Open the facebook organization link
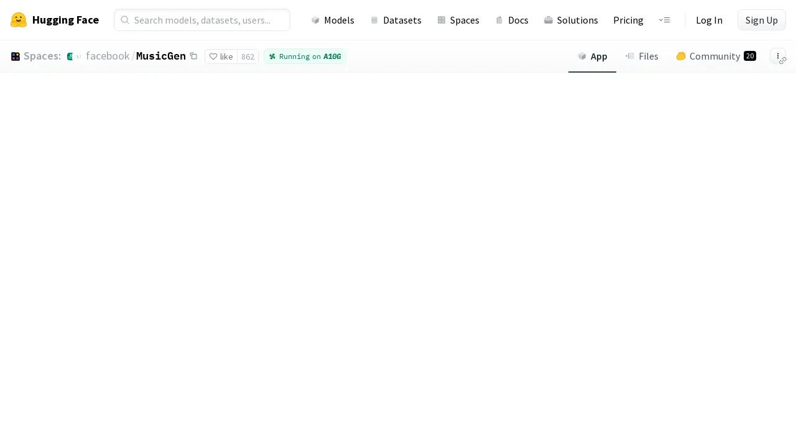 [108, 56]
